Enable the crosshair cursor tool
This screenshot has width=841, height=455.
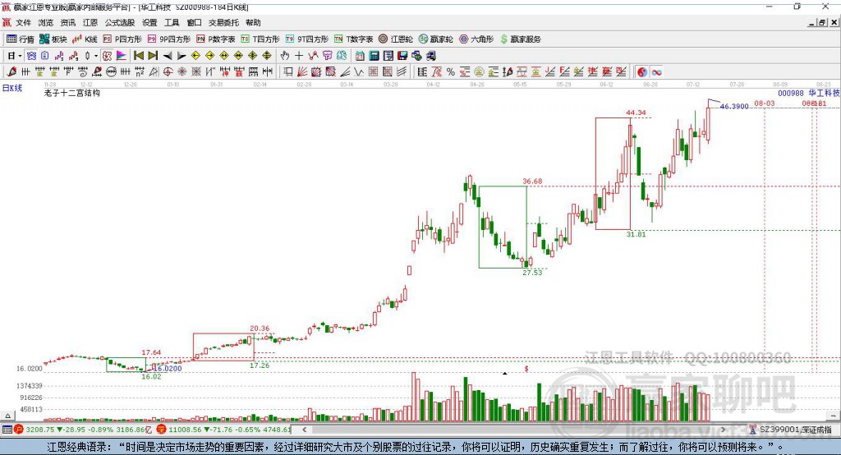299,56
